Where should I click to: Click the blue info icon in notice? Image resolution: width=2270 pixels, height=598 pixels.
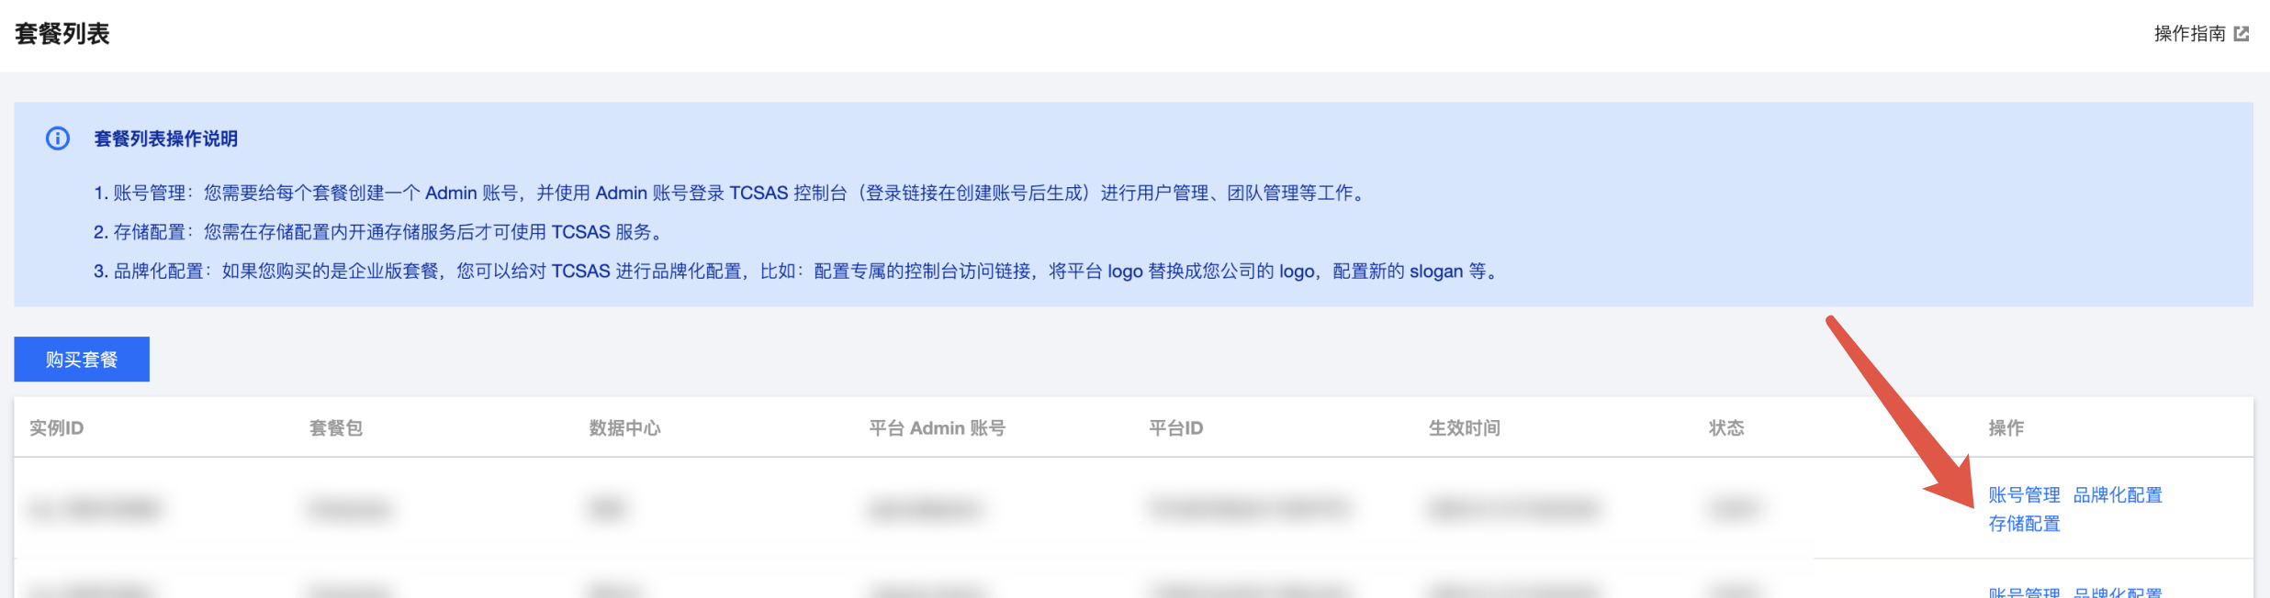58,138
